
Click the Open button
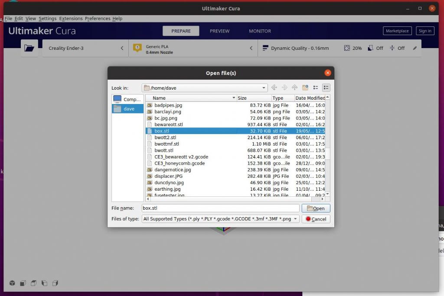(316, 208)
